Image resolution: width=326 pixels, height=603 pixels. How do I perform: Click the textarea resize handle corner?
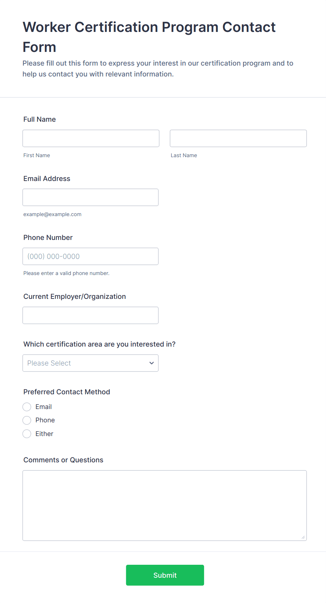[x=303, y=537]
